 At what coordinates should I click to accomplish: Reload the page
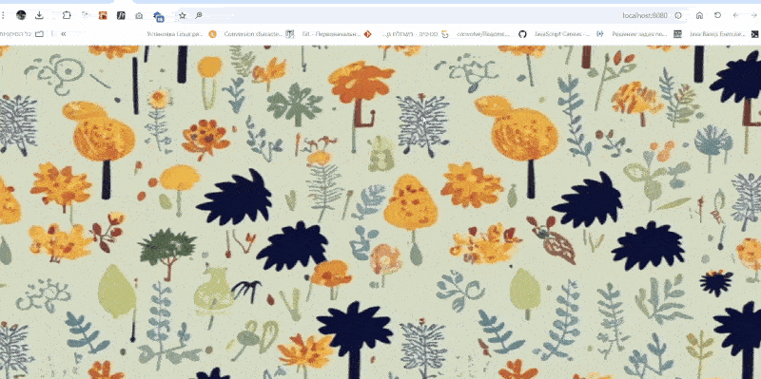[x=718, y=15]
